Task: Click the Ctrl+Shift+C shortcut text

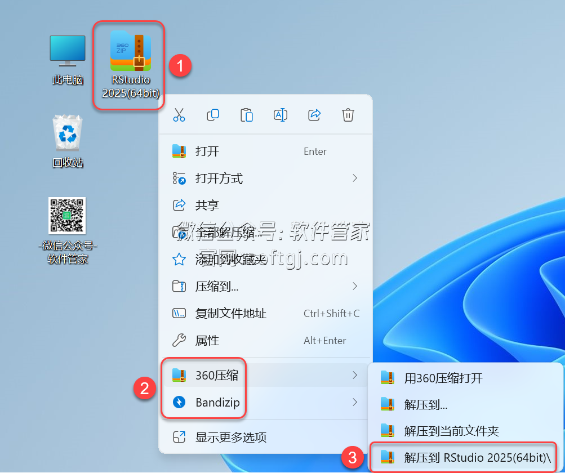Action: click(331, 314)
